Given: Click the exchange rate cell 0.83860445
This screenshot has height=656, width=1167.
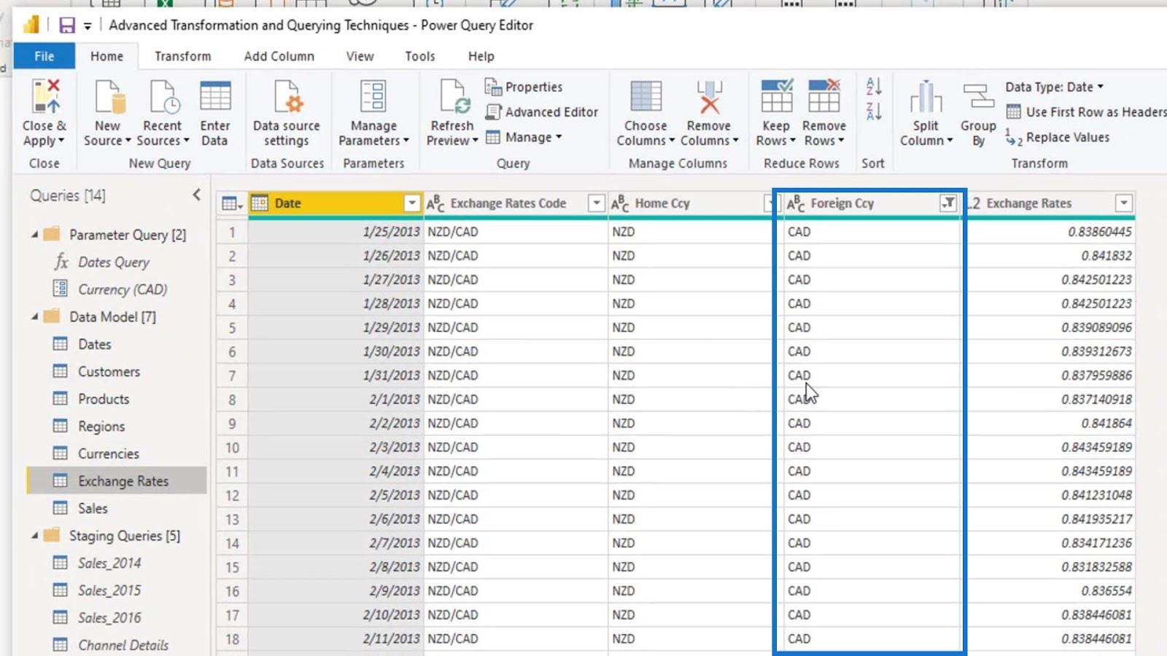Looking at the screenshot, I should [1050, 232].
